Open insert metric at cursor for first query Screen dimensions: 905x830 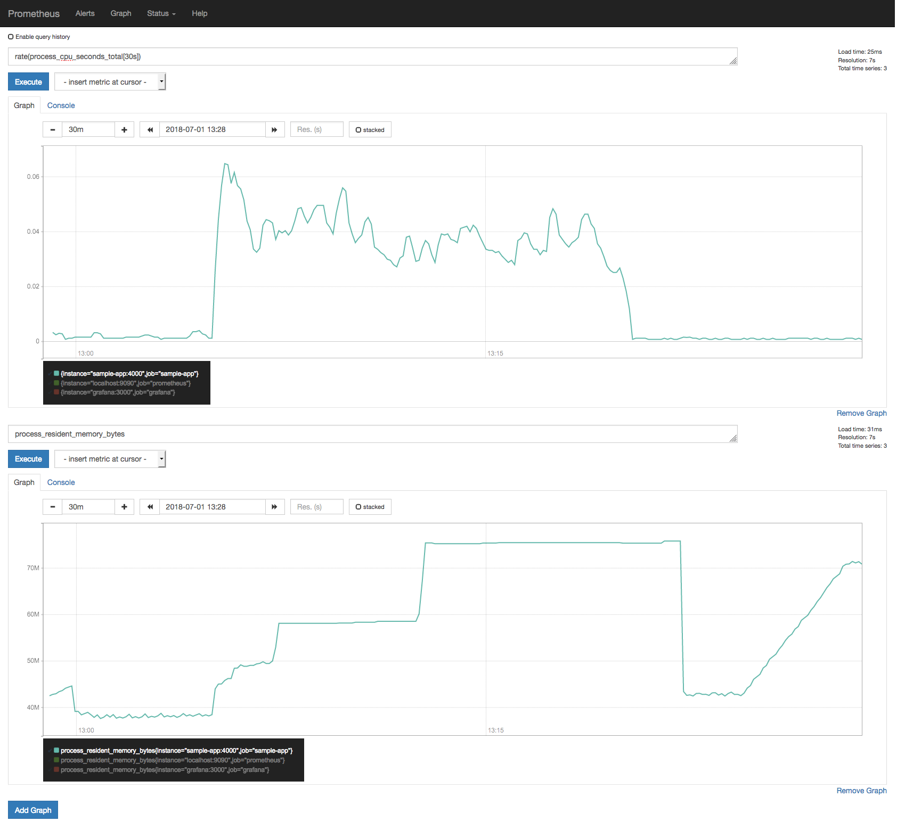tap(110, 81)
